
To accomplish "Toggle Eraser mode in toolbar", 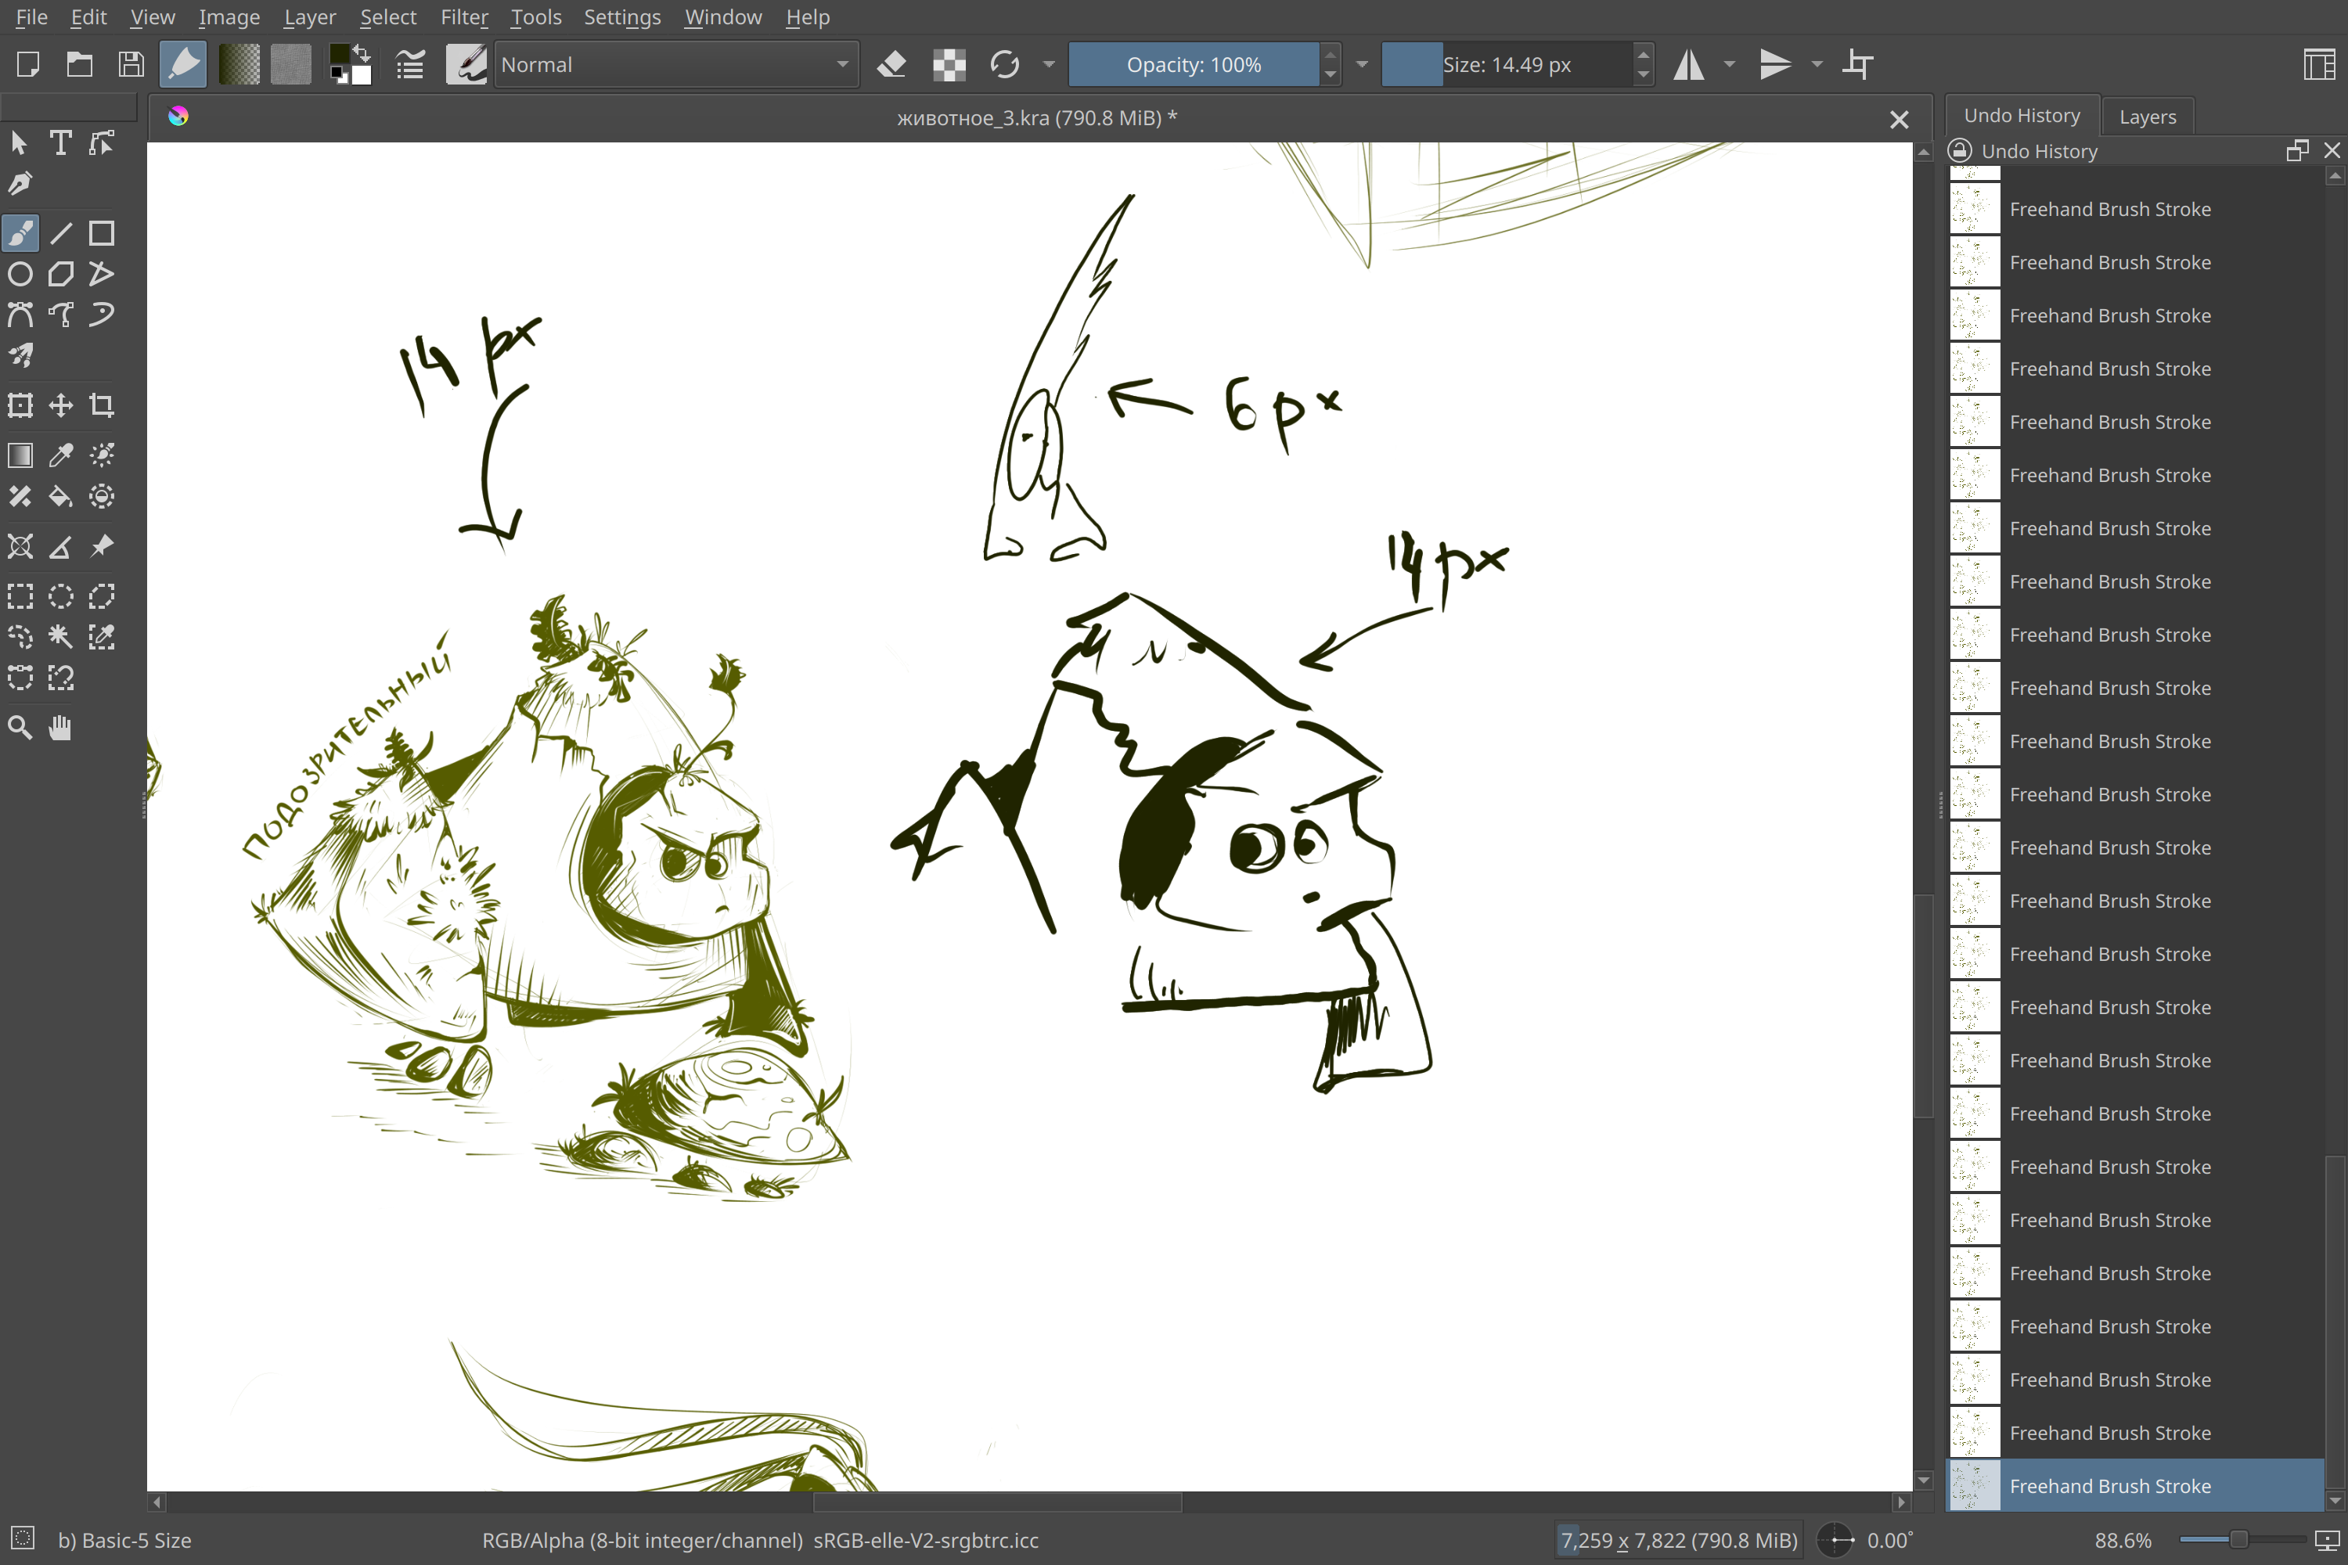I will click(891, 65).
